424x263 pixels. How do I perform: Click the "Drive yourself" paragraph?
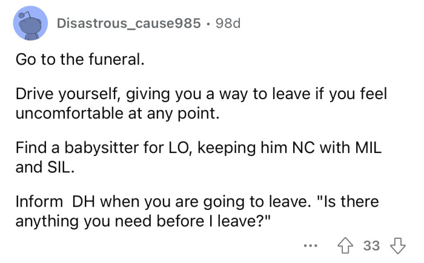(x=200, y=103)
